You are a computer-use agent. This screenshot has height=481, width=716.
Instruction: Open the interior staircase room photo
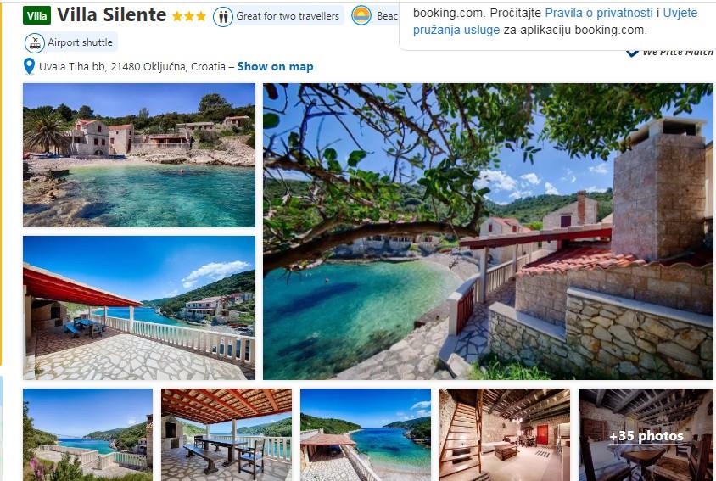tap(505, 434)
